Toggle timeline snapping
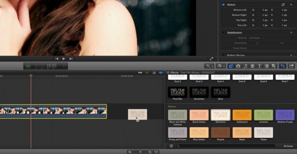This screenshot has height=154, width=297. 161,73
